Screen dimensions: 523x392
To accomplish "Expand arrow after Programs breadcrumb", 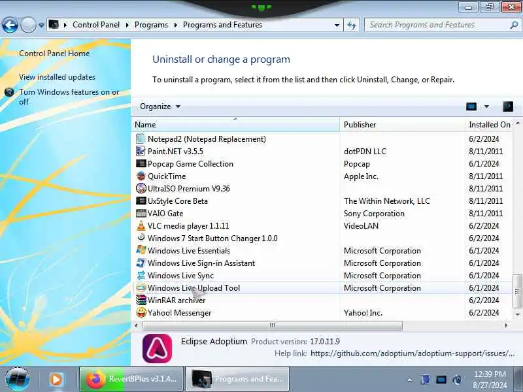I will pyautogui.click(x=175, y=25).
